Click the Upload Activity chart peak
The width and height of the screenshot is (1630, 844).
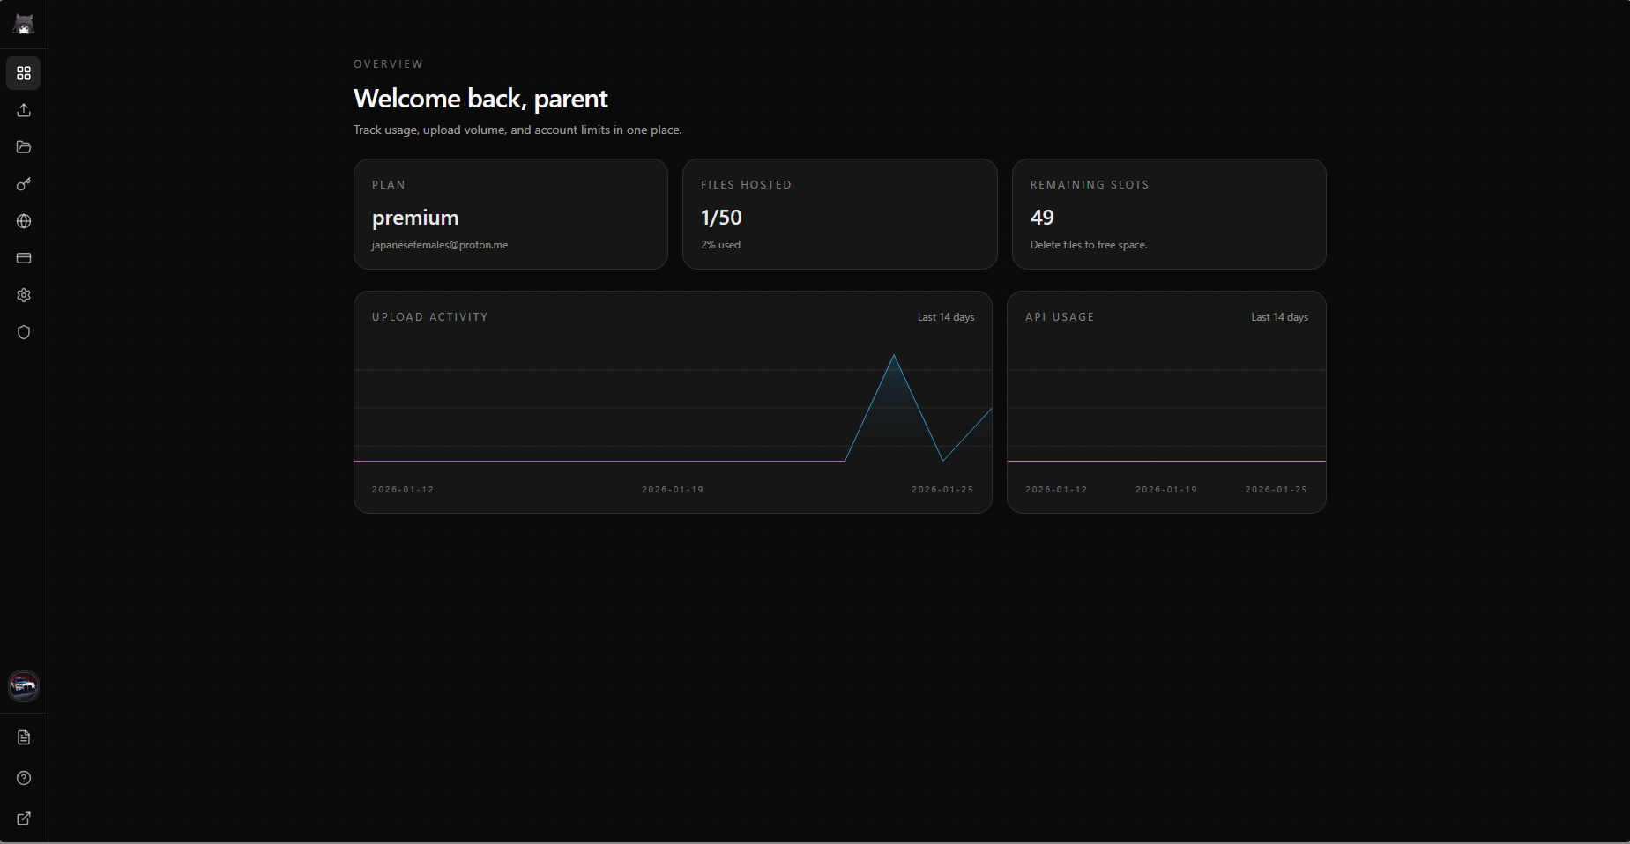[894, 356]
